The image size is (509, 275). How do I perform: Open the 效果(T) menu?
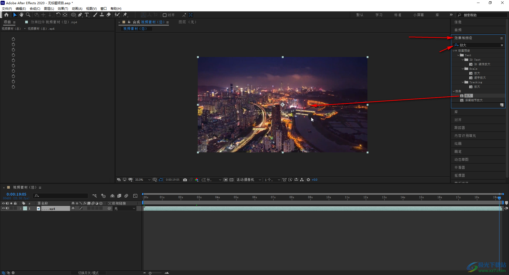(63, 8)
